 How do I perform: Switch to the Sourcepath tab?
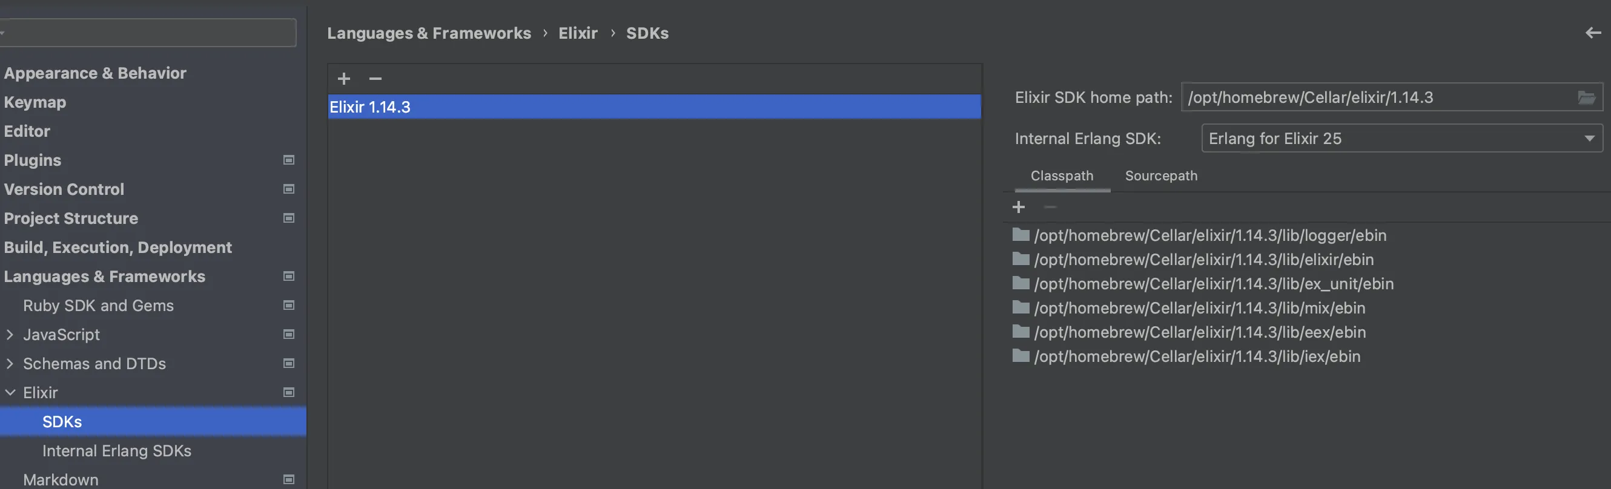[x=1161, y=176]
